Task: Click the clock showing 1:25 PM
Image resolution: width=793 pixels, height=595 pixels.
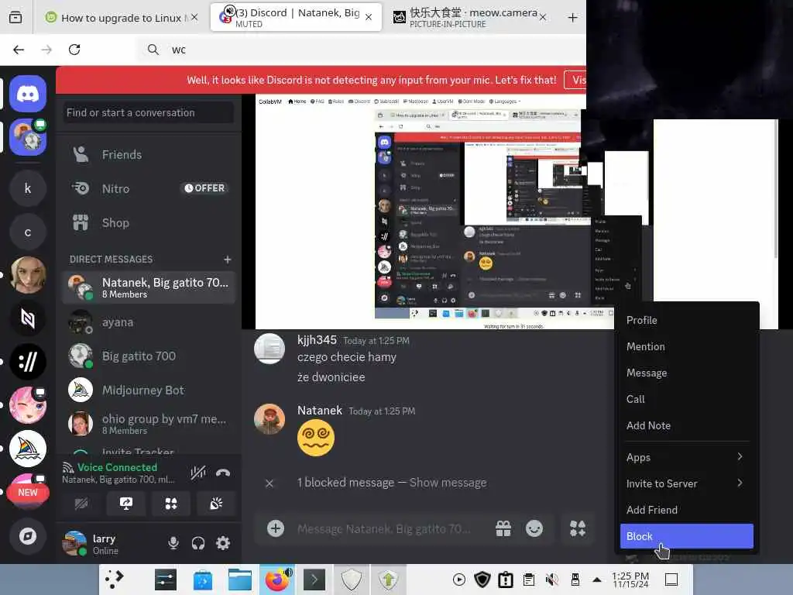Action: coord(630,580)
